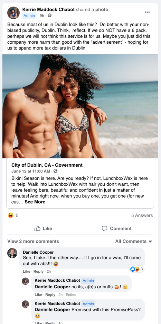
Task: Click Kerrie Maddock Chabot's profile picture on post
Action: coord(13,12)
